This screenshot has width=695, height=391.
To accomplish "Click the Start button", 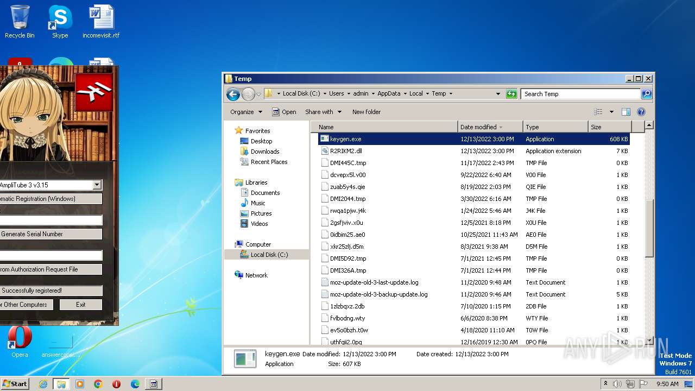I will tap(15, 384).
